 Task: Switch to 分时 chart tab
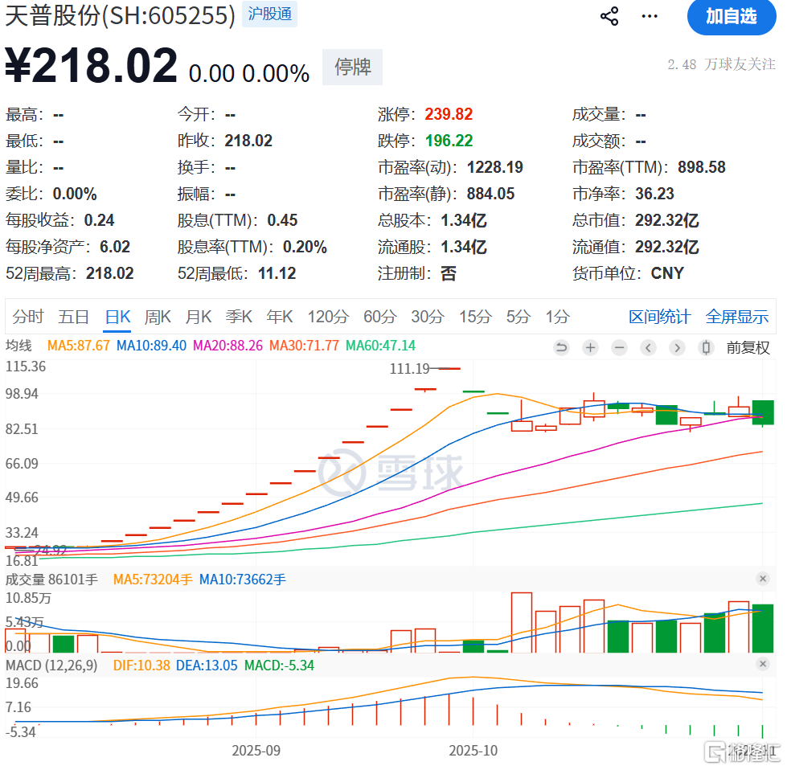27,317
